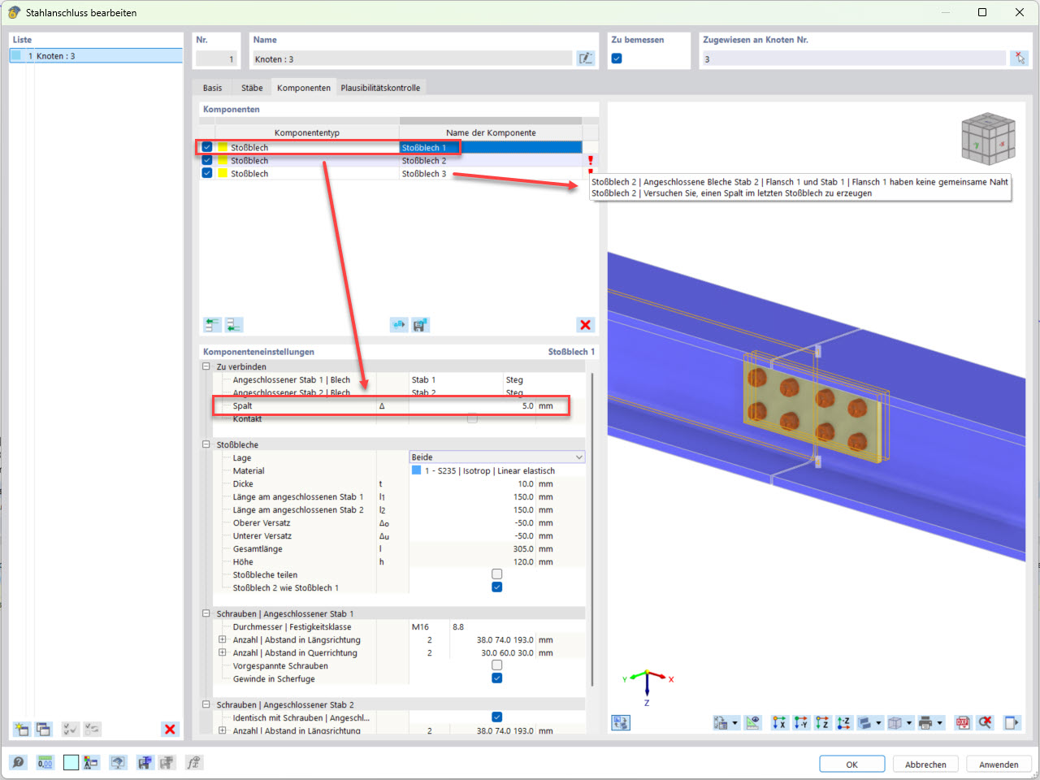Expand Anzahl | Abstand in Längsrichtung node
The height and width of the screenshot is (780, 1040).
(x=221, y=639)
